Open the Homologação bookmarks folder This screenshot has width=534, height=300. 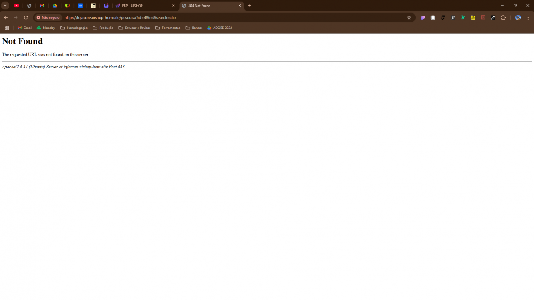tap(74, 28)
